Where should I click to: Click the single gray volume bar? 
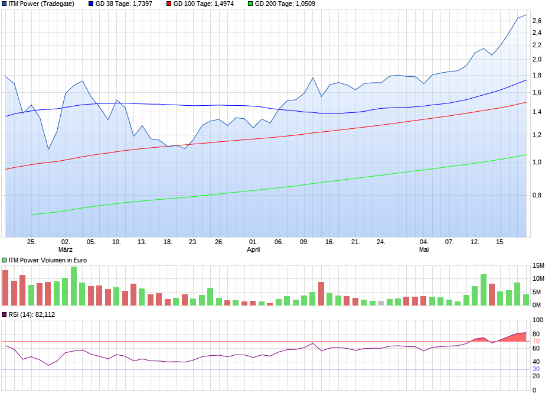coord(381,303)
